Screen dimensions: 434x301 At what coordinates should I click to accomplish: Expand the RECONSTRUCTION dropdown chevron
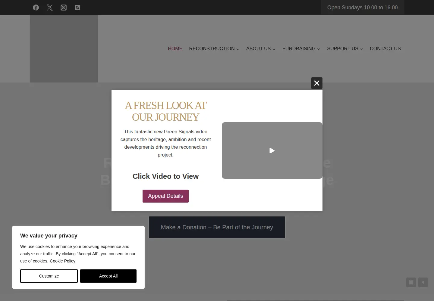tap(238, 49)
